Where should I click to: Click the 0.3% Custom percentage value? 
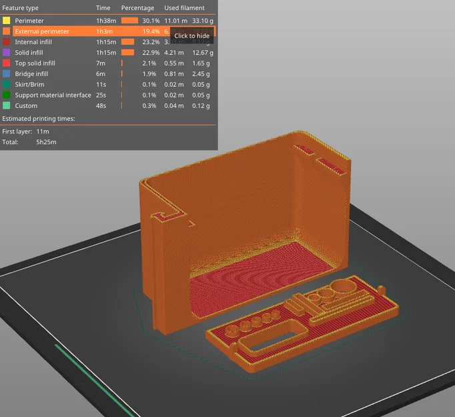coord(149,105)
